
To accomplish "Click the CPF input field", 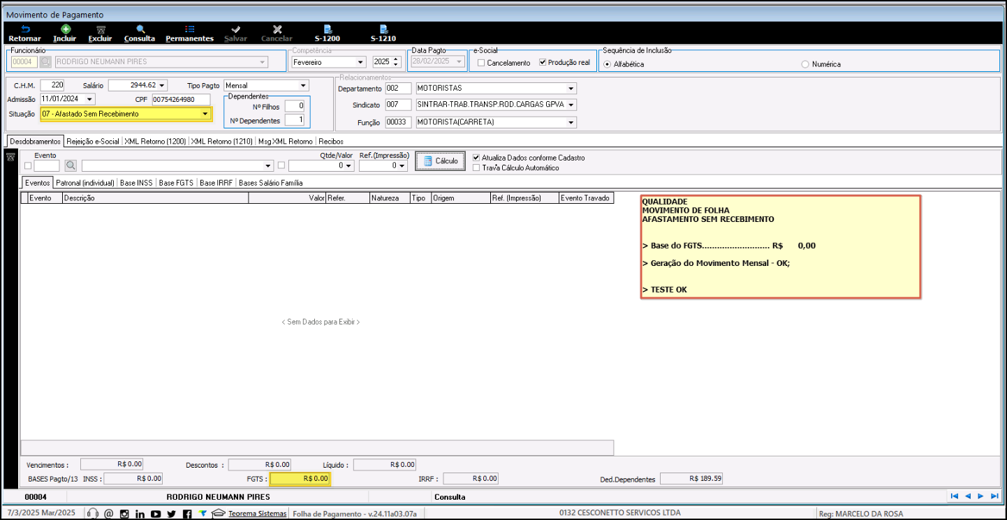I will click(181, 99).
